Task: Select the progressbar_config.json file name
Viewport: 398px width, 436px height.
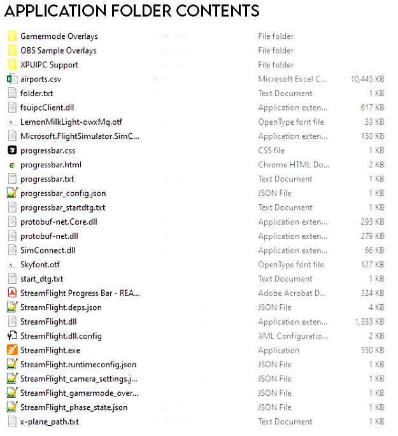Action: pyautogui.click(x=63, y=193)
